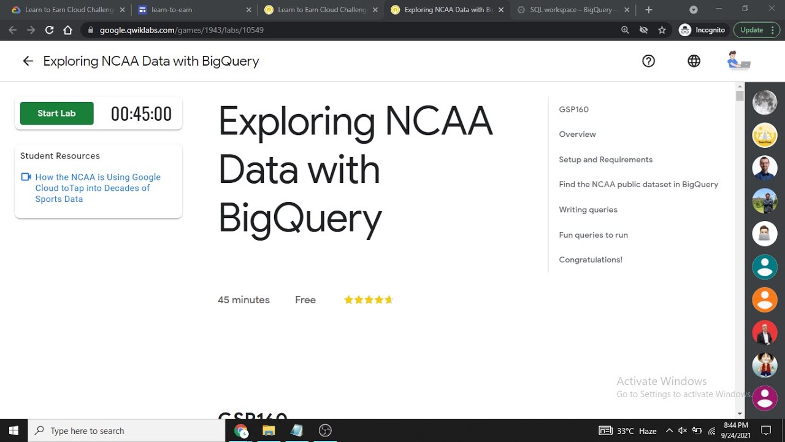785x442 pixels.
Task: Open Chrome from the taskbar
Action: tap(240, 430)
